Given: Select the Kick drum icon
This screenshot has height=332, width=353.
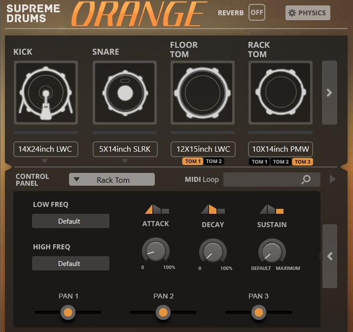Looking at the screenshot, I should point(45,92).
